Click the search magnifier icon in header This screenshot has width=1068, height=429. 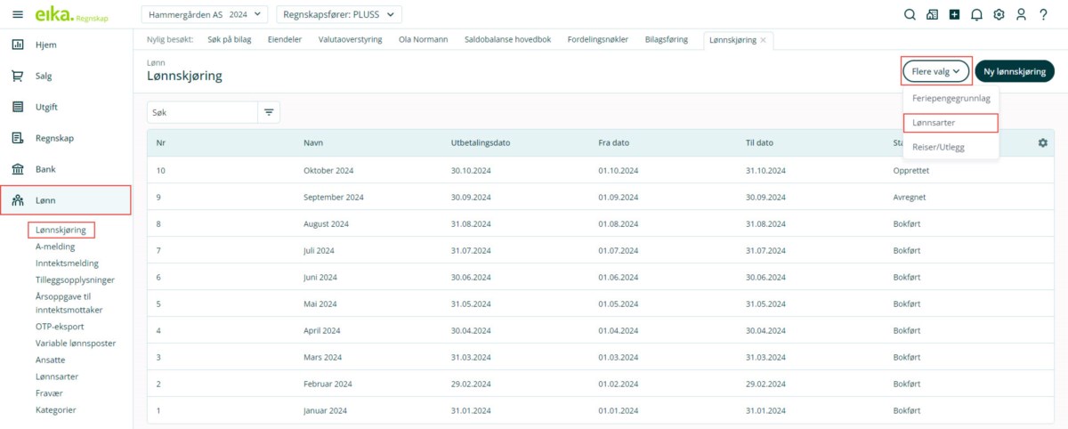pyautogui.click(x=909, y=14)
